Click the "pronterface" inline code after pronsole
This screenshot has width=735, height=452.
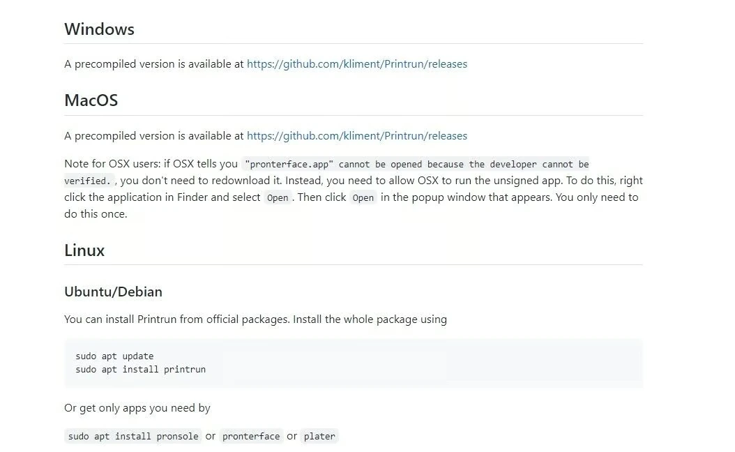251,437
